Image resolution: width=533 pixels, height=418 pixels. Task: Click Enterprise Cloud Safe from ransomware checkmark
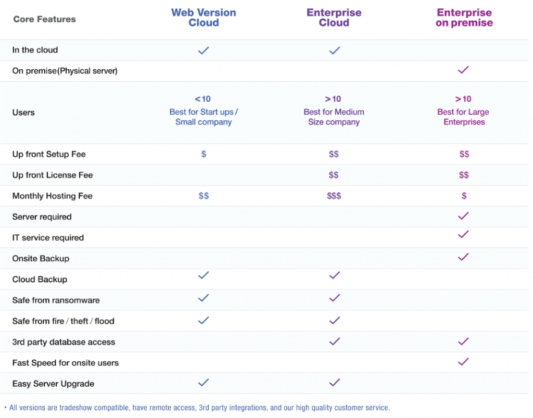[x=335, y=298]
